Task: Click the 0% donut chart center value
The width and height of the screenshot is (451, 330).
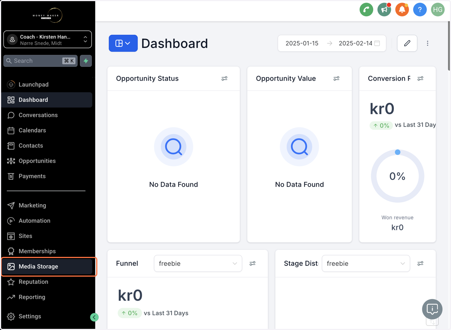Action: [x=397, y=176]
